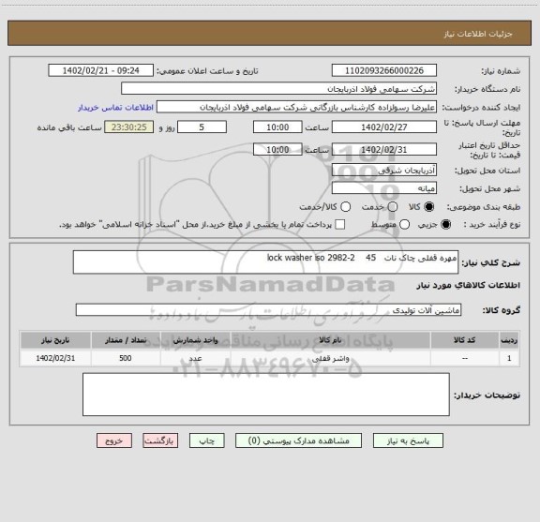Toggle the Islamic treasury payment checkbox
The image size is (540, 522).
pyautogui.click(x=340, y=225)
